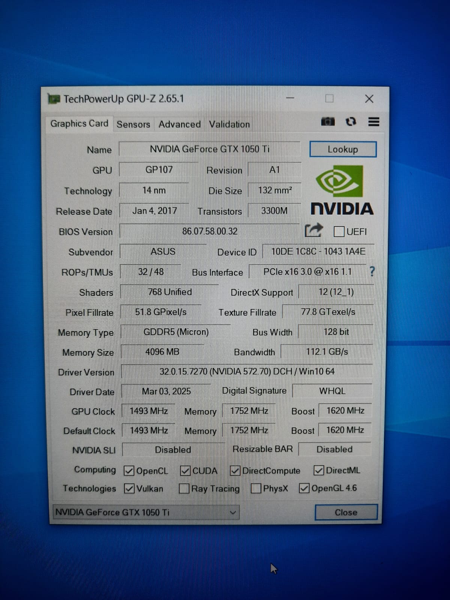450x600 pixels.
Task: Click Device ID value 10DE 1C8C - 1043 1A4E
Action: click(318, 251)
